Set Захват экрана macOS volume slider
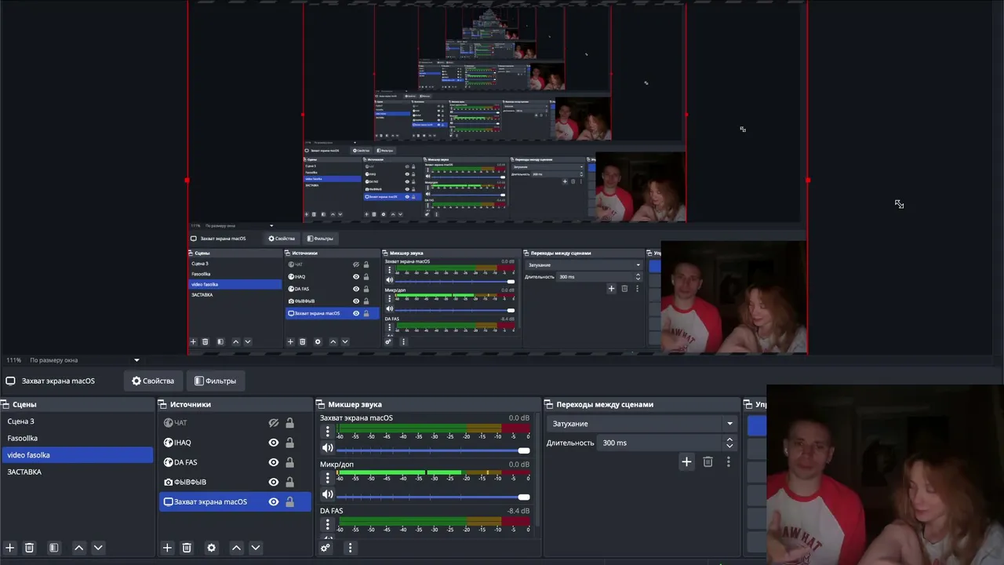The height and width of the screenshot is (565, 1004). tap(433, 450)
